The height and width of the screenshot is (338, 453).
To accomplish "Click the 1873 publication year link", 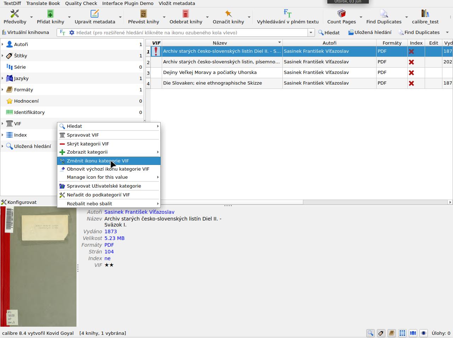I will coord(110,231).
